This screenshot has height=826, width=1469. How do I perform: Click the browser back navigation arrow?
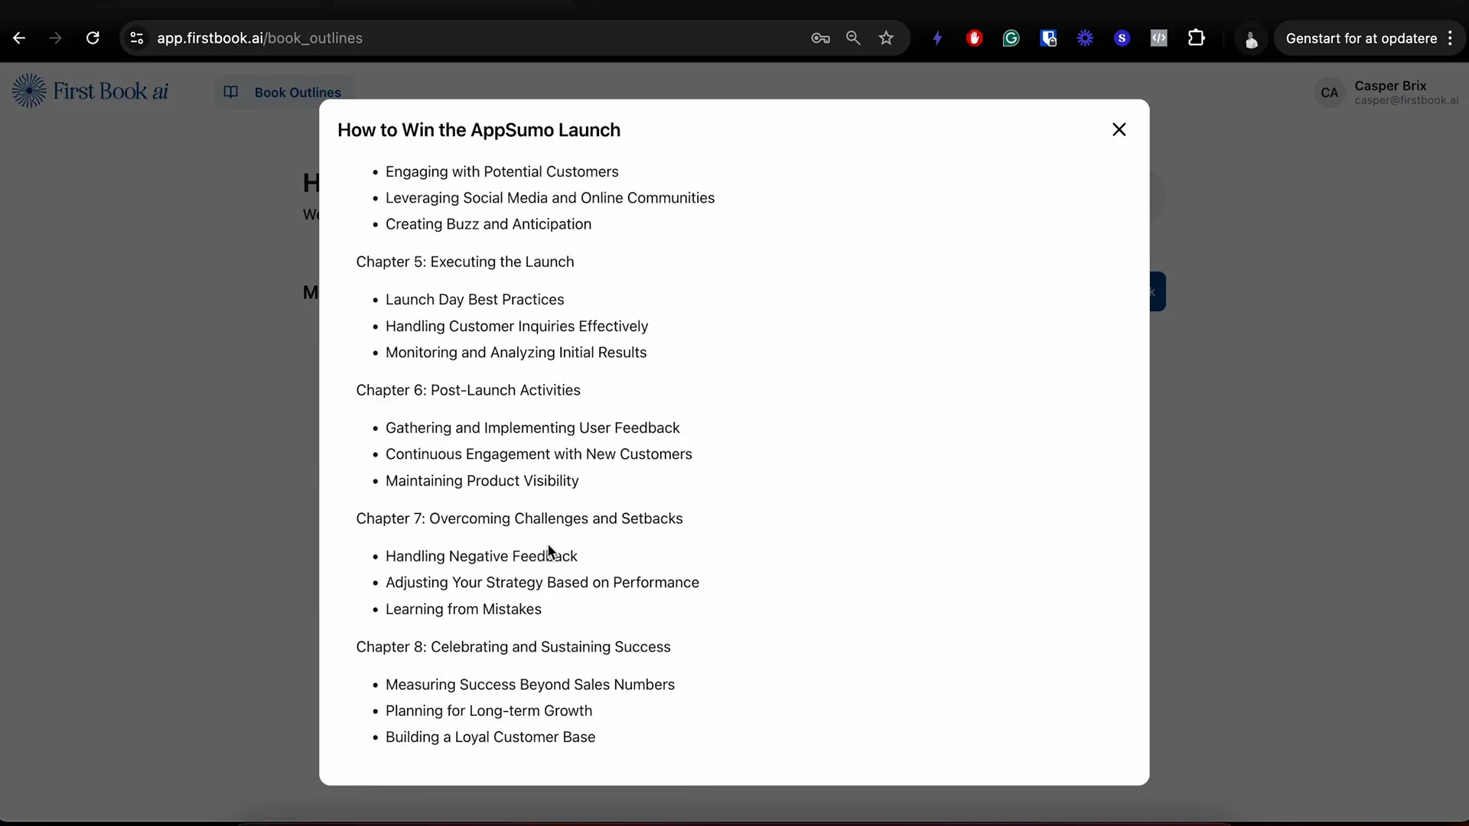coord(20,38)
